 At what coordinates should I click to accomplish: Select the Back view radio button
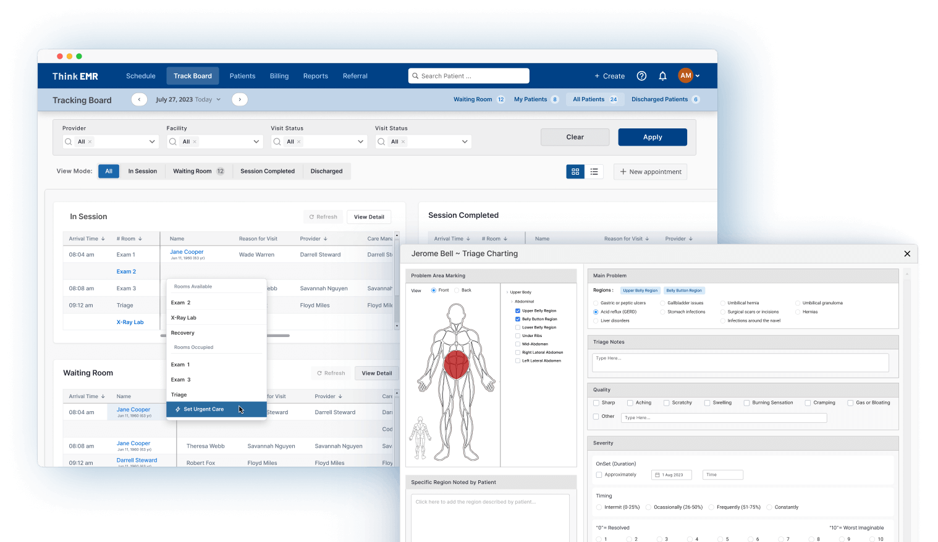coord(457,290)
